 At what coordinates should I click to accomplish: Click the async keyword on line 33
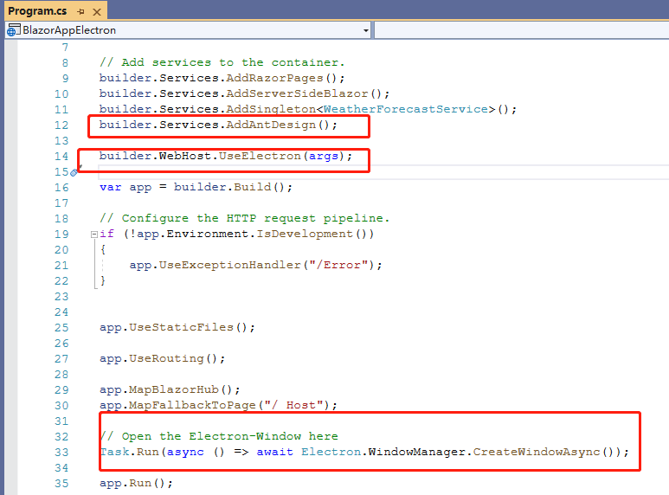[x=185, y=453]
